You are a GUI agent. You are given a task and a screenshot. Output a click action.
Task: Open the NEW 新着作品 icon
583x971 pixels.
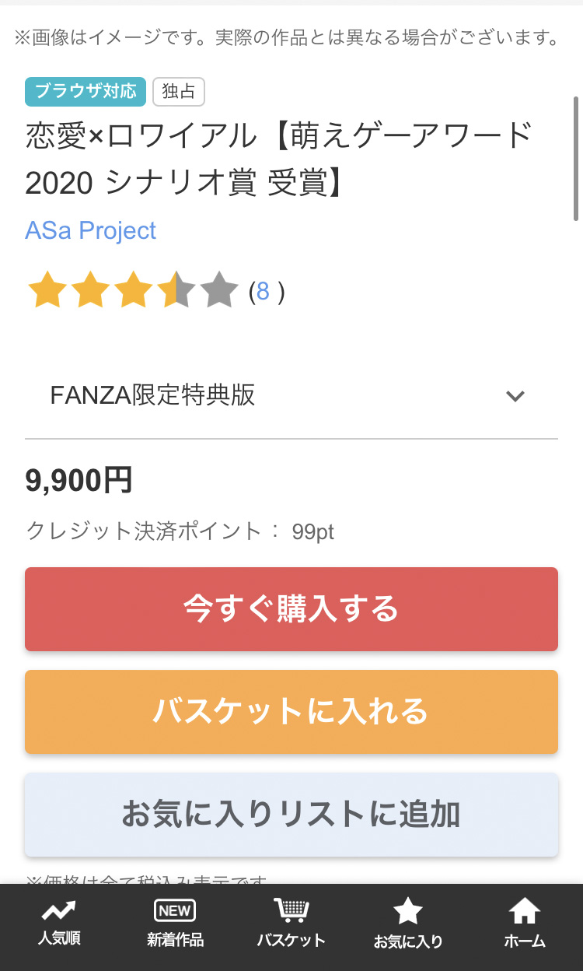(175, 911)
